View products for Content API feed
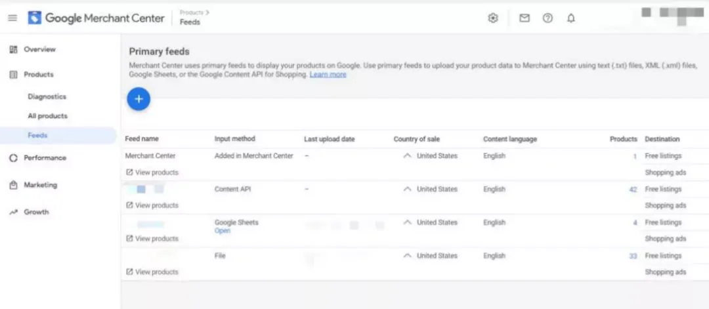The width and height of the screenshot is (709, 309). (x=156, y=205)
